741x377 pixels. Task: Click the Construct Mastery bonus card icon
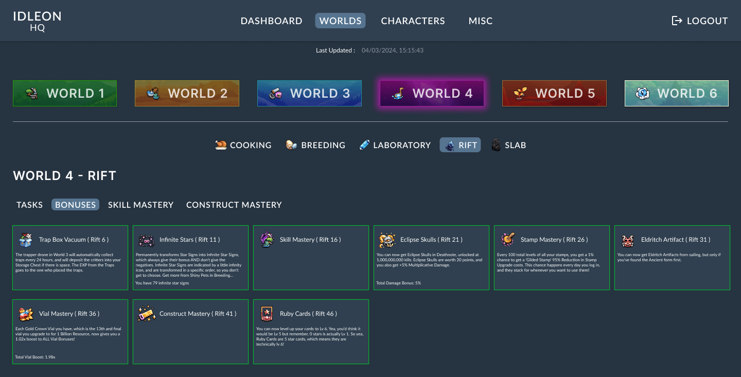[x=146, y=314]
